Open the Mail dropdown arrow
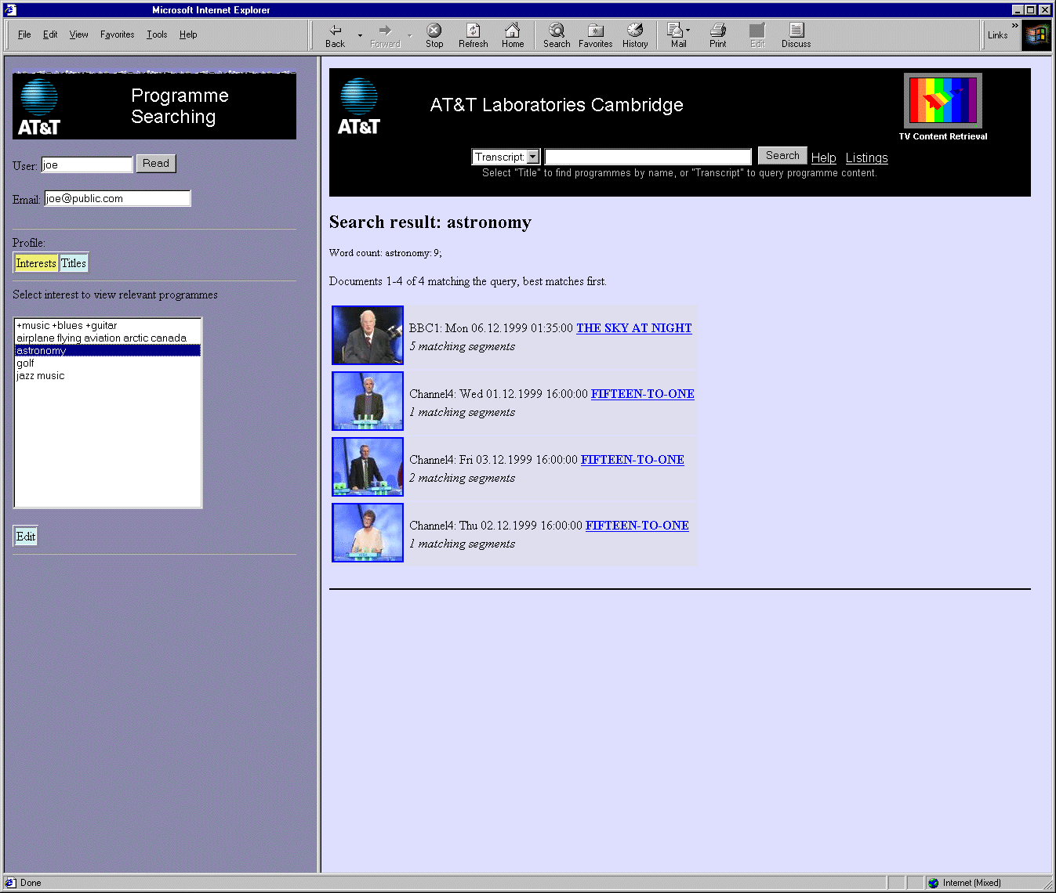Screen dimensions: 1056x893 click(x=688, y=31)
